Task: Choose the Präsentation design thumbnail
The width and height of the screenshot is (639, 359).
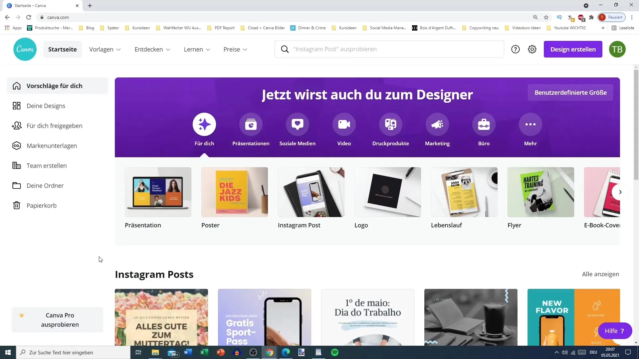Action: [158, 192]
